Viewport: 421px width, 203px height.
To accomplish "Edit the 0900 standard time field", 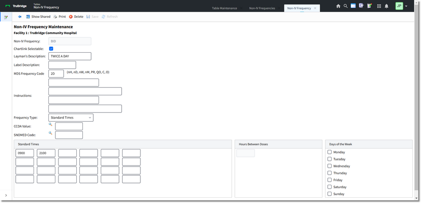I will tap(25, 153).
